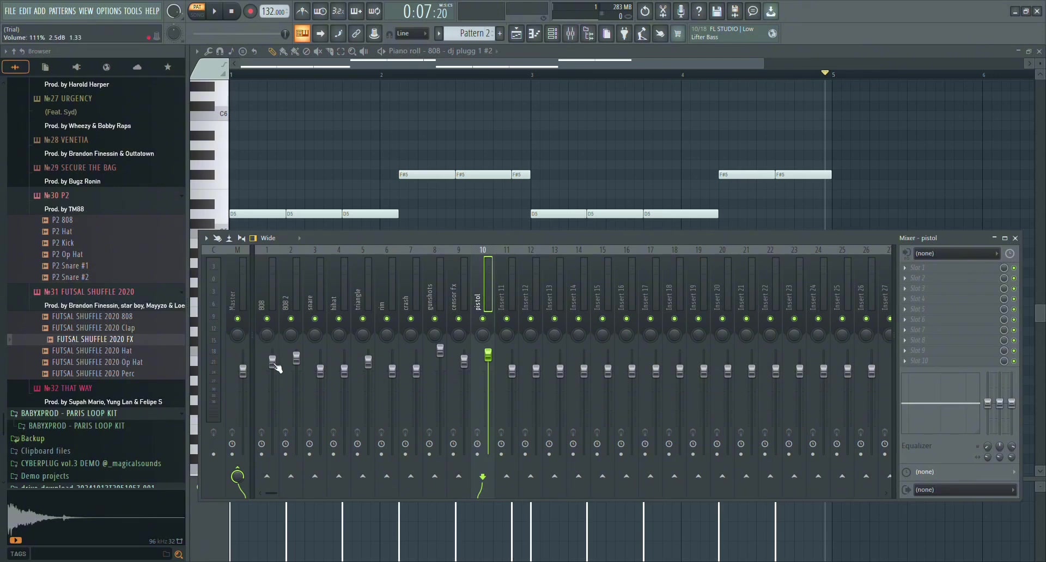Open the tempo tapper icon
The height and width of the screenshot is (562, 1046).
click(642, 34)
